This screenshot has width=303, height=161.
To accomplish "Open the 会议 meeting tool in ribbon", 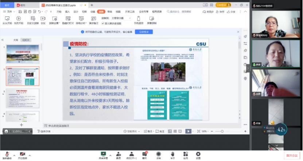I will tap(43, 18).
